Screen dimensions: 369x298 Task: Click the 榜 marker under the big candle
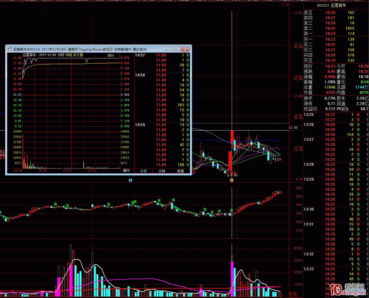(231, 180)
